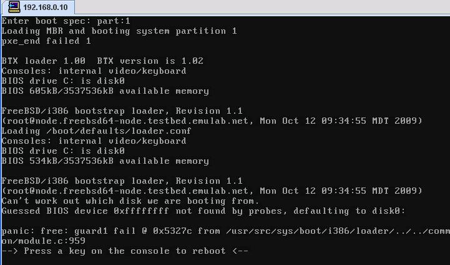Click the 'Can't work out which disk' message
The height and width of the screenshot is (265, 450).
click(x=130, y=201)
